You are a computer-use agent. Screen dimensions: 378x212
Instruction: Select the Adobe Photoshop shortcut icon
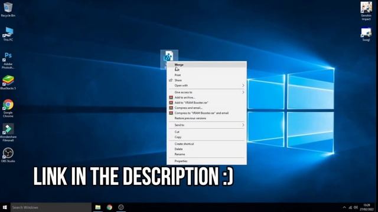click(8, 61)
